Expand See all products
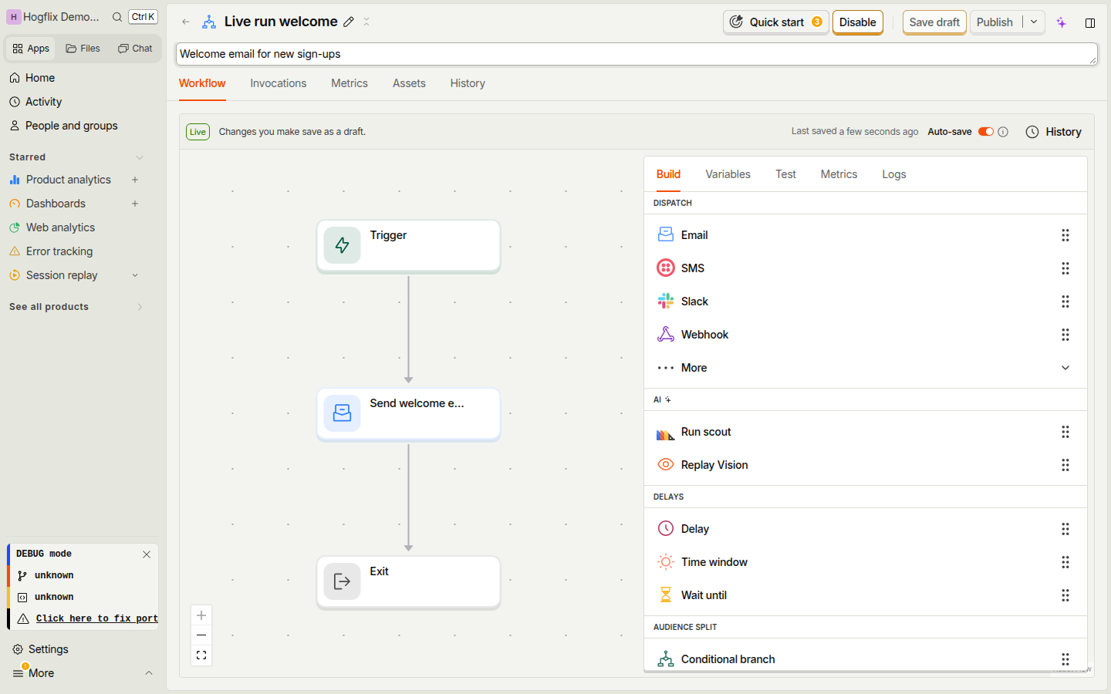1111x694 pixels. click(x=140, y=307)
